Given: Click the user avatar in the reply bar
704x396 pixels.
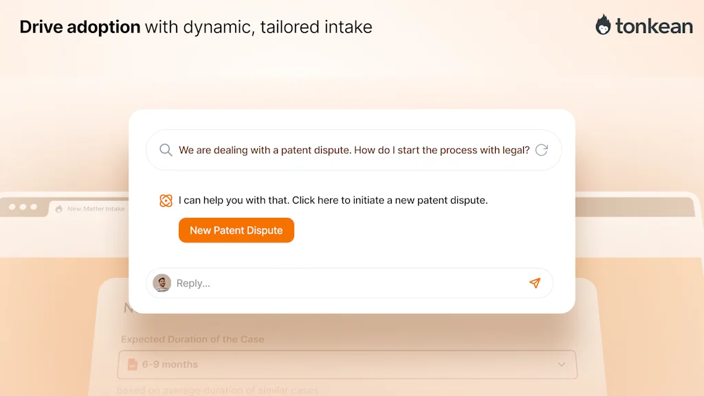Looking at the screenshot, I should point(162,283).
